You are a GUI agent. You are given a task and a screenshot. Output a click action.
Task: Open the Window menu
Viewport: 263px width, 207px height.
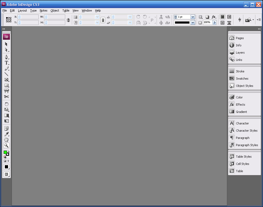tap(87, 10)
